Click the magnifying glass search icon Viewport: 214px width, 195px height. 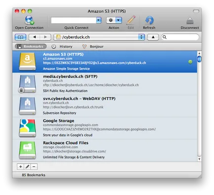pos(165,37)
